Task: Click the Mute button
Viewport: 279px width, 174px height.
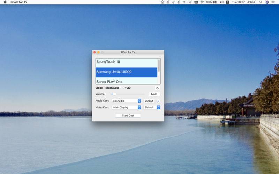Action: 154,94
